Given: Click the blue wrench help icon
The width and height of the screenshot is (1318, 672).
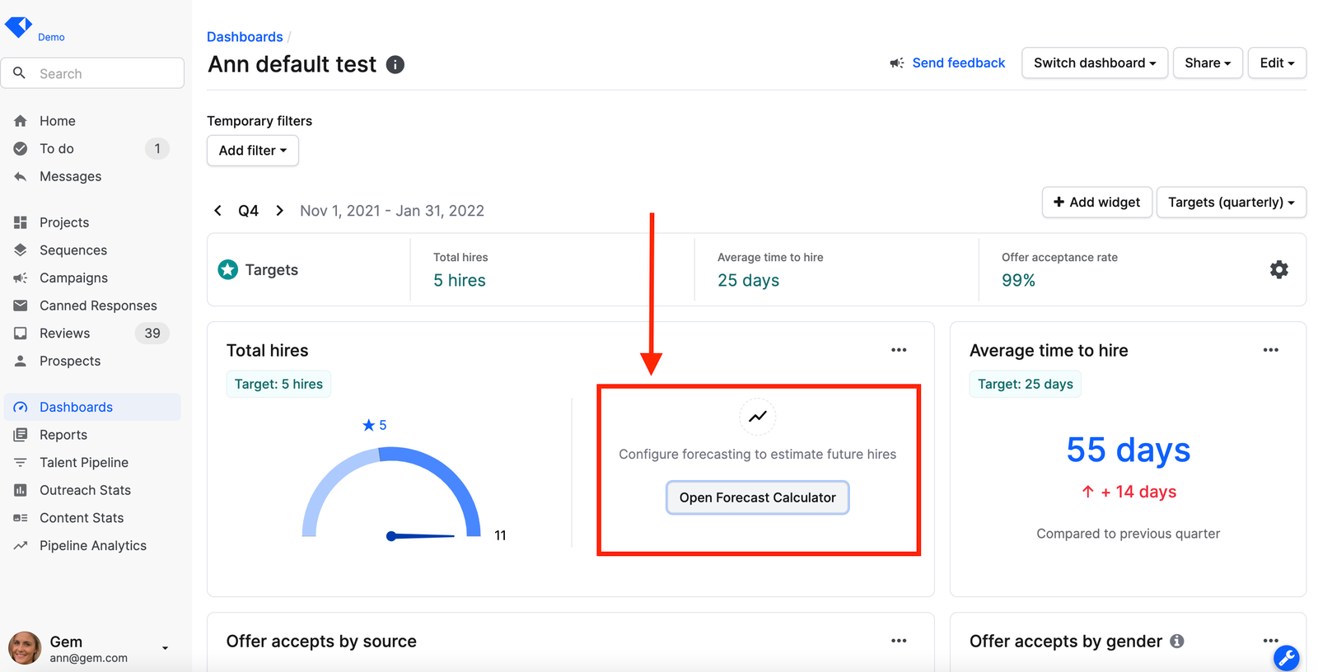Looking at the screenshot, I should click(x=1286, y=657).
